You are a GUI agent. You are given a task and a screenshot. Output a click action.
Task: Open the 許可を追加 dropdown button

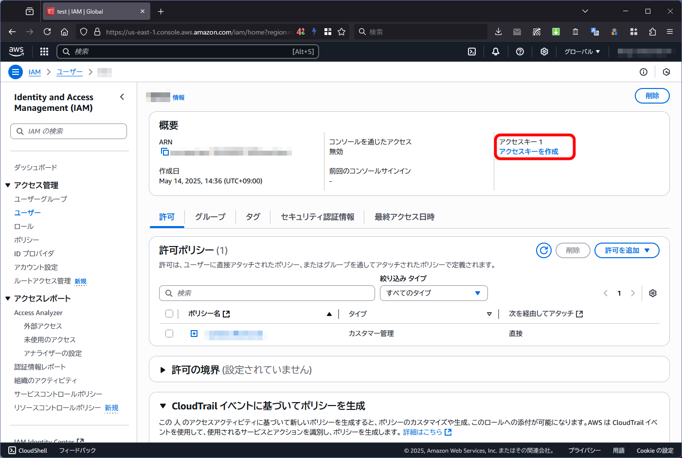point(627,250)
